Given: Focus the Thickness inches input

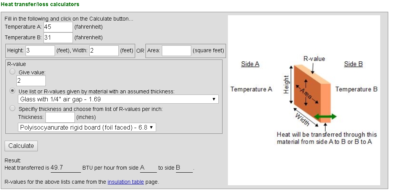Looking at the screenshot, I should click(x=60, y=117).
